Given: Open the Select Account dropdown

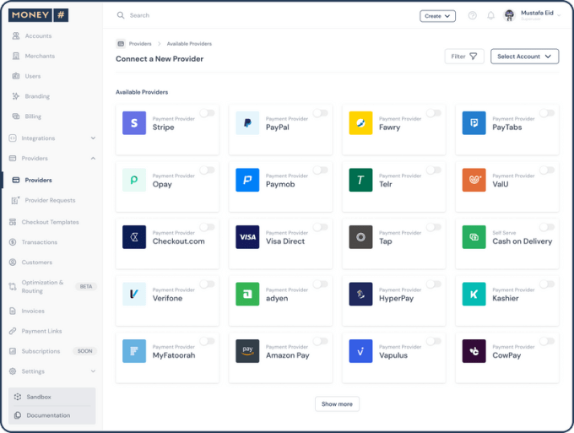Looking at the screenshot, I should [x=524, y=57].
